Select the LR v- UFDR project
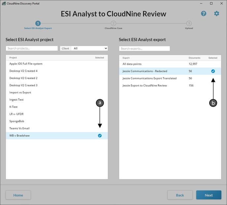The image size is (227, 205). (x=57, y=114)
